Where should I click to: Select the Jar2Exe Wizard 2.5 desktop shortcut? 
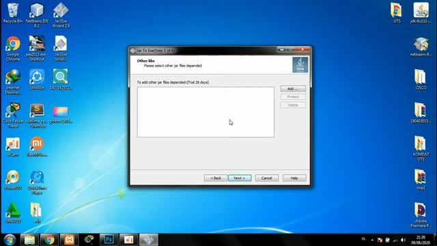[x=61, y=15]
